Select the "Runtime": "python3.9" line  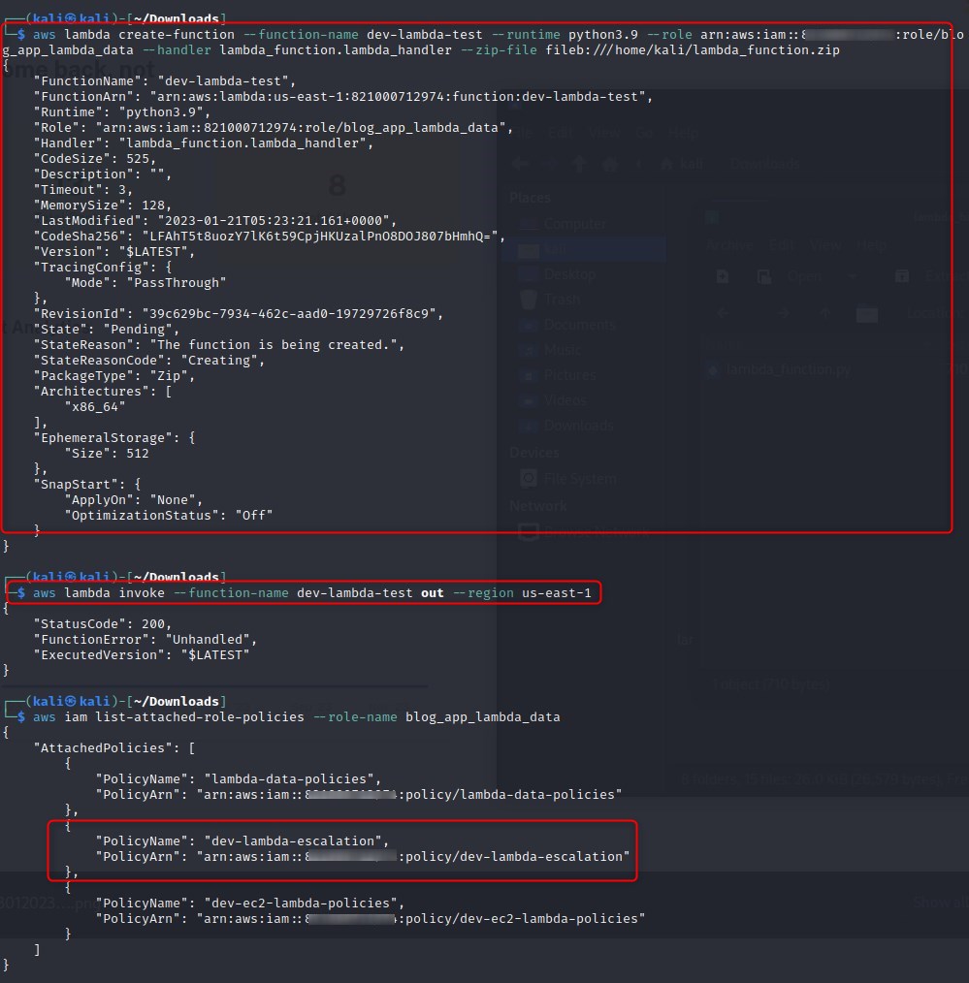pyautogui.click(x=121, y=112)
